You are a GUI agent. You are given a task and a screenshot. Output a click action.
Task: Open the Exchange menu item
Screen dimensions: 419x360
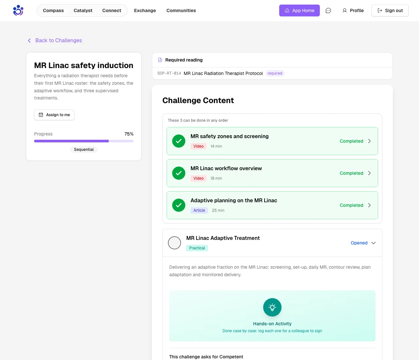coord(145,10)
